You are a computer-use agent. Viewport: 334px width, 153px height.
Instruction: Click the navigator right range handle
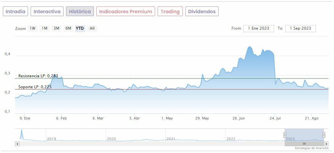[324, 135]
